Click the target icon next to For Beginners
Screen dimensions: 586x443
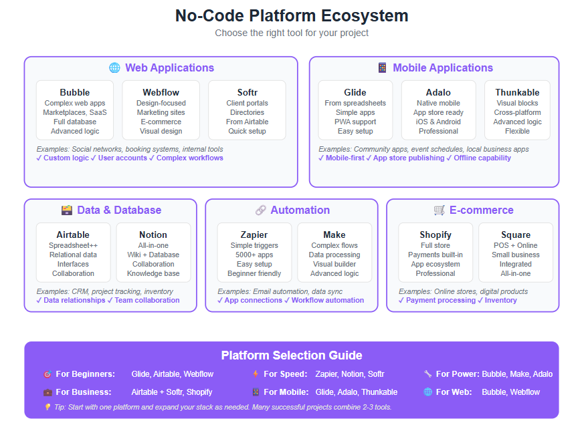[x=47, y=374]
